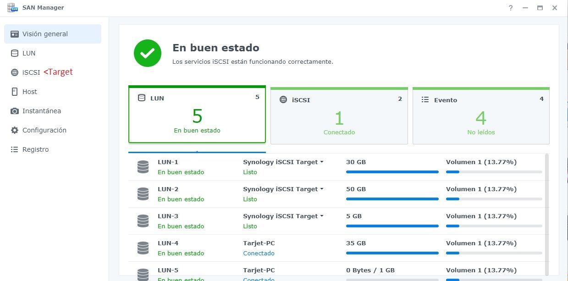Click the green health check icon
The width and height of the screenshot is (568, 281).
tap(147, 53)
